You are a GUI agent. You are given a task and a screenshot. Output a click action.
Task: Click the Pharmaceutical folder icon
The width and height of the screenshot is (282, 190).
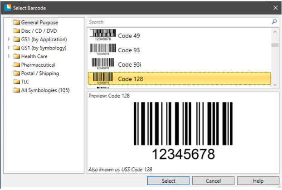click(x=16, y=64)
